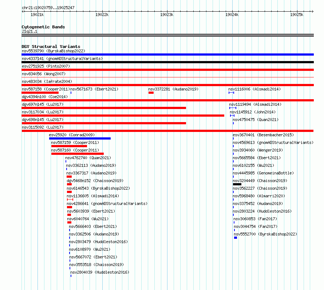This screenshot has width=324, height=290.
Task: Click nsv2803479 (Huddleston2016) label
Action: point(98,242)
